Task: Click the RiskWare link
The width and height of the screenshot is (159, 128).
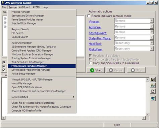Action: click(96, 50)
